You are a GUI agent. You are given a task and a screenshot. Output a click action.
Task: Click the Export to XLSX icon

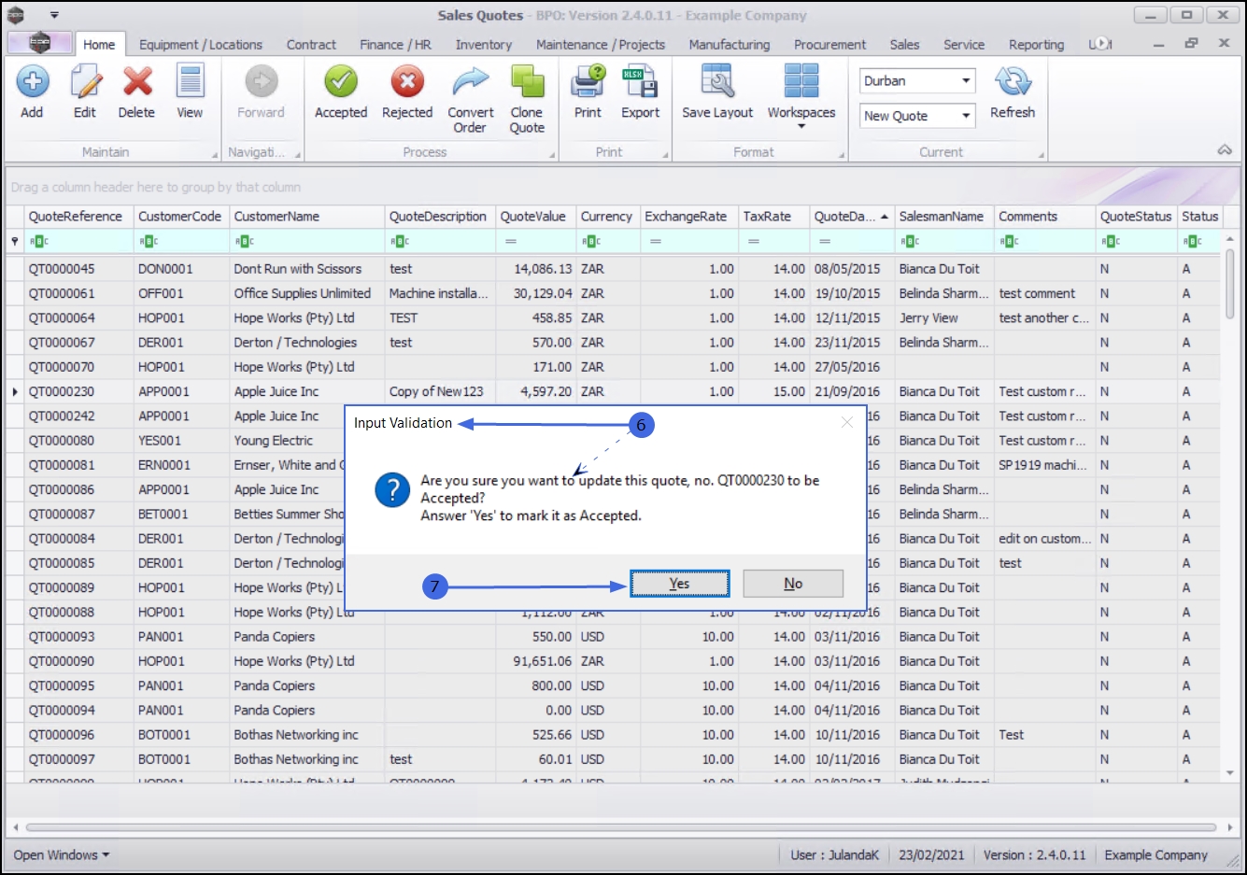[641, 82]
